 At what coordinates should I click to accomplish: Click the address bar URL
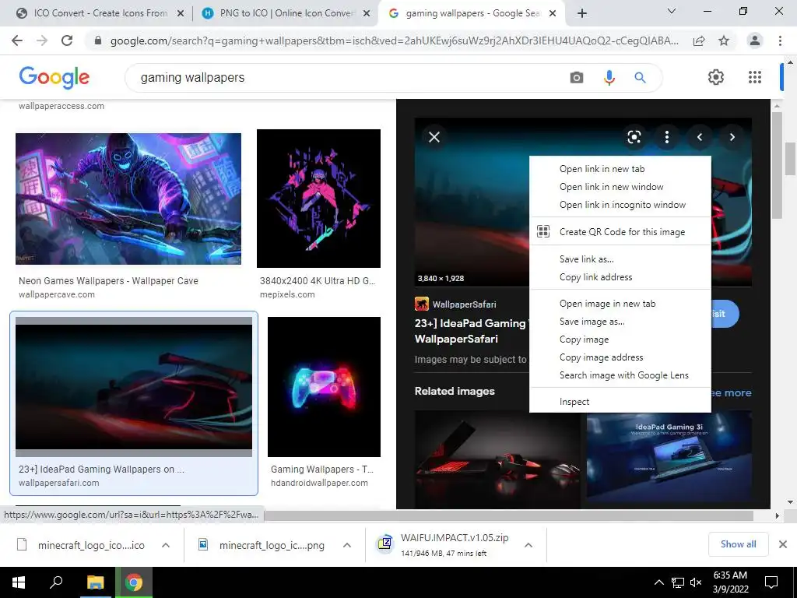click(394, 40)
